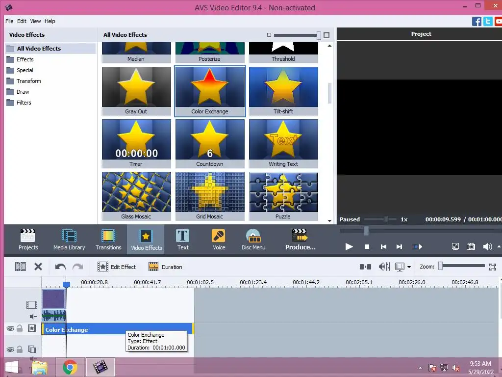Select Color Exchange clip on timeline
502x377 pixels.
118,329
